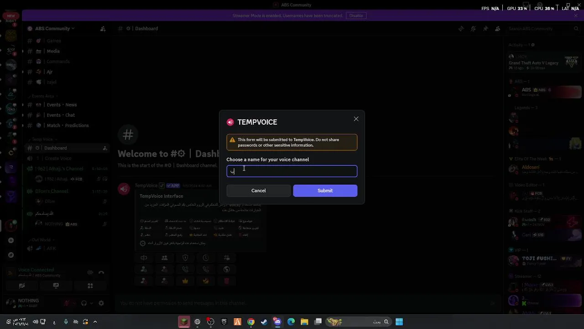The height and width of the screenshot is (329, 584).
Task: Open the Minecraft block icon in taskbar
Action: (184, 322)
